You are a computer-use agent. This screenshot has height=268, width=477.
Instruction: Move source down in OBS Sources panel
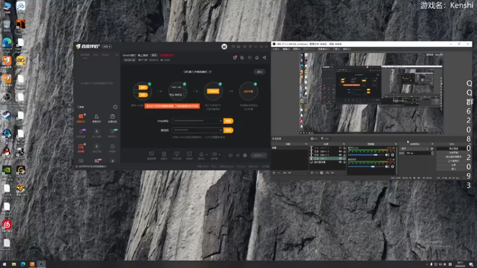click(333, 173)
